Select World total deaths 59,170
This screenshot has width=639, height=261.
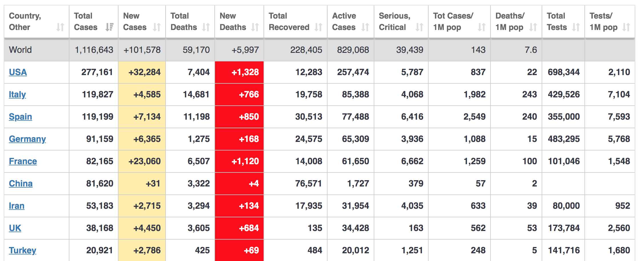click(x=196, y=50)
